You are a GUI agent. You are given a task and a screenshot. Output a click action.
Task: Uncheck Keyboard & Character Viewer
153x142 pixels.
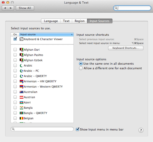[15, 39]
